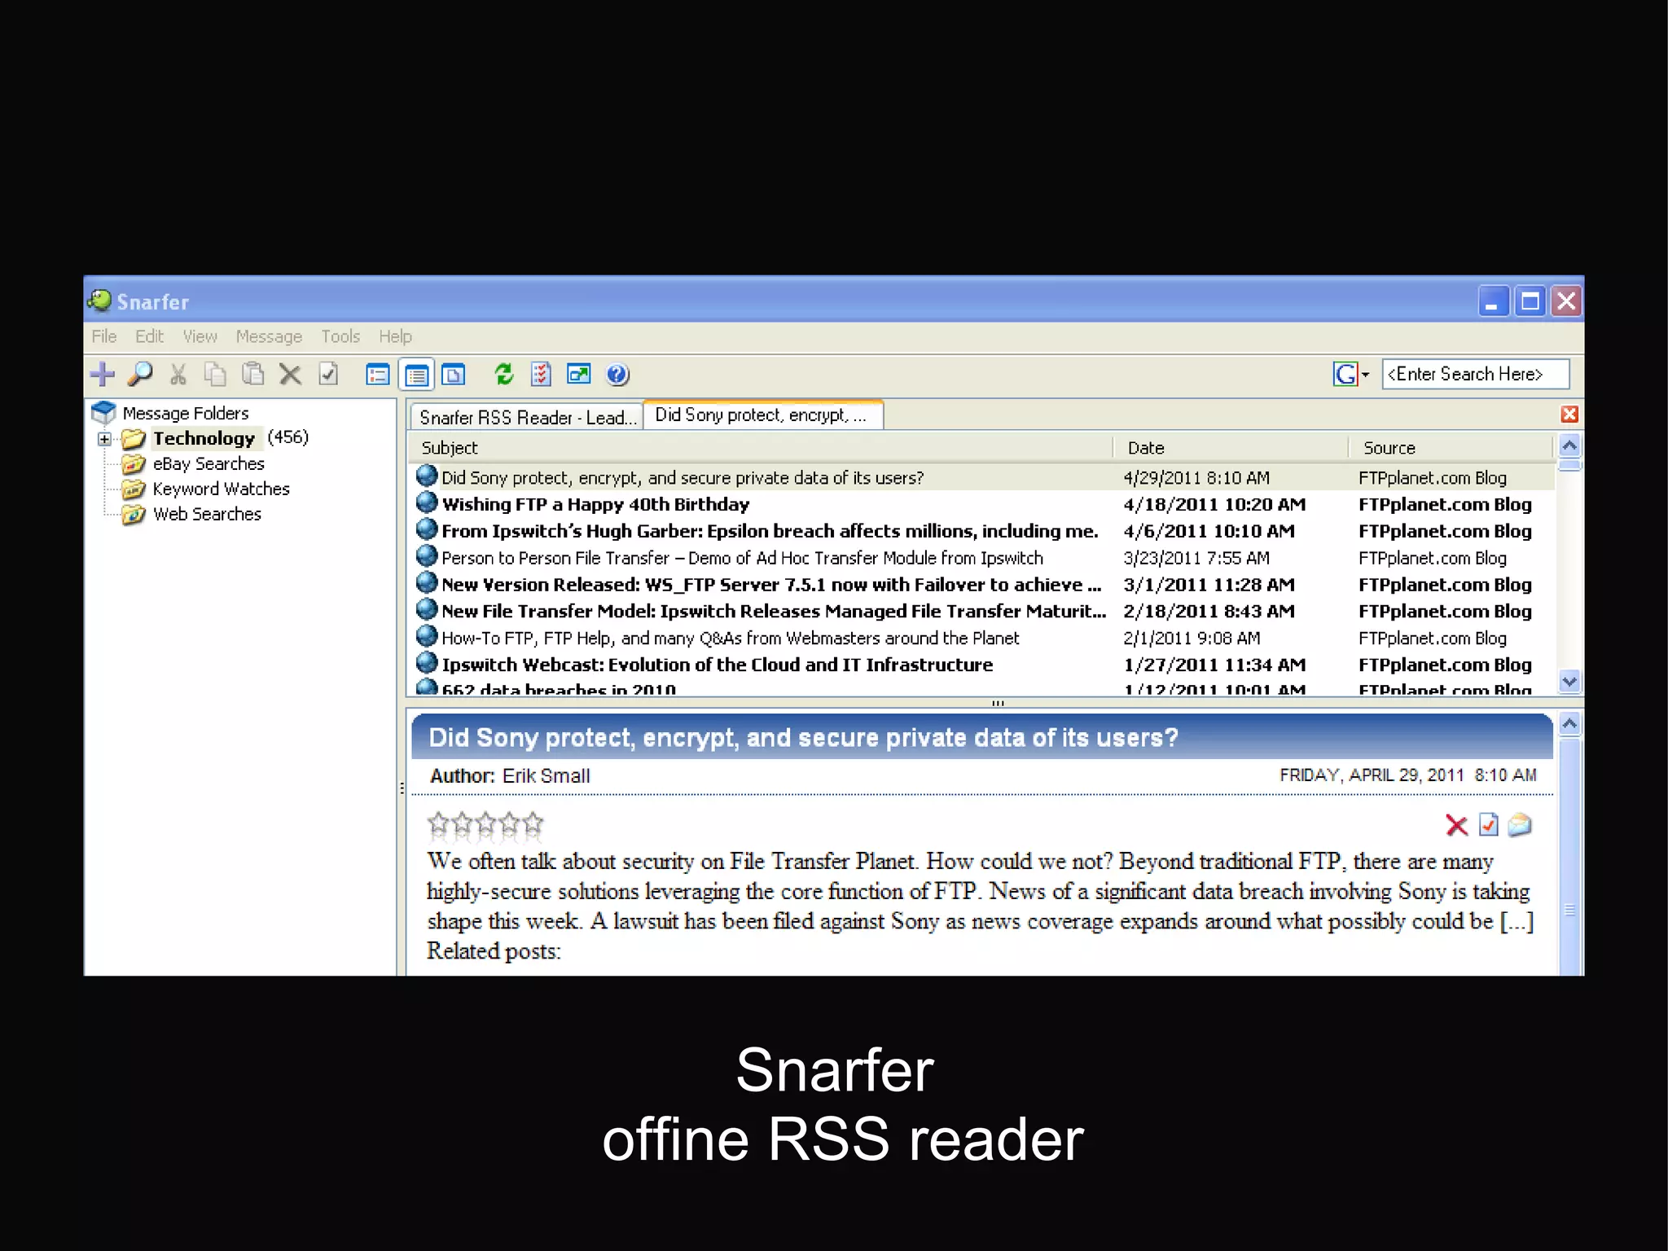Toggle the preview pane layout icon

[x=454, y=375]
